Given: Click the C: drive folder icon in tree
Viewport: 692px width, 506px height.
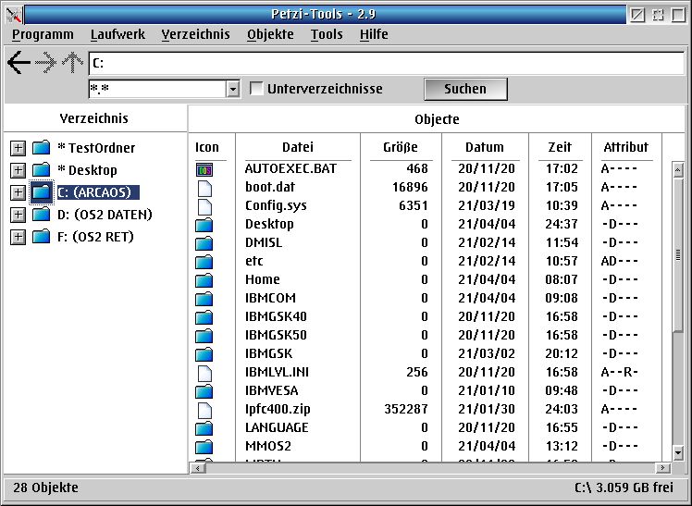Looking at the screenshot, I should click(42, 192).
